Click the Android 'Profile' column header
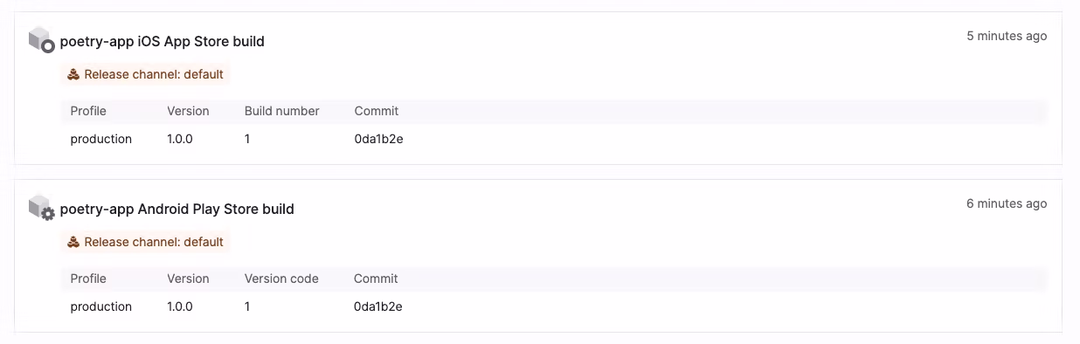Viewport: 1080px width, 344px height. pyautogui.click(x=88, y=279)
